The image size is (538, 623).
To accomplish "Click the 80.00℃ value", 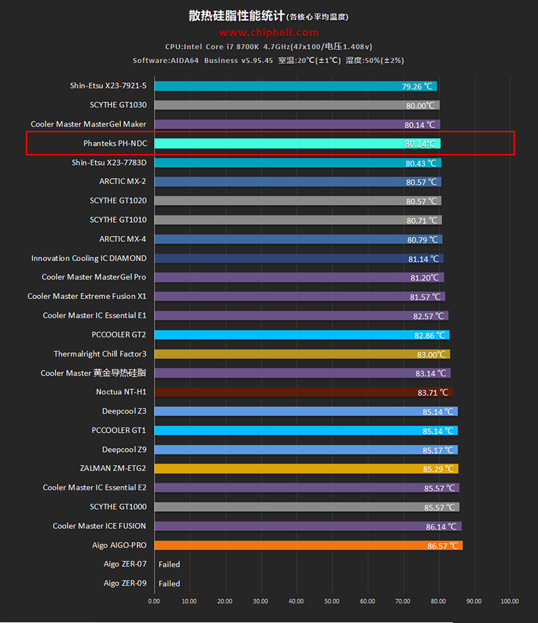I will [420, 106].
